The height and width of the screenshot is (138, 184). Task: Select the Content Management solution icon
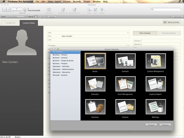pos(156,61)
